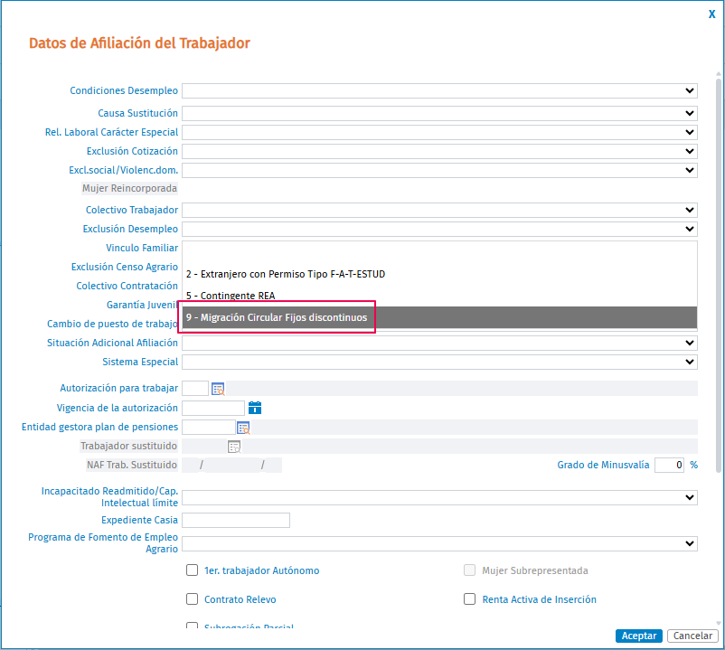
Task: Click the Exclusión Censo Agrario label
Action: [125, 267]
